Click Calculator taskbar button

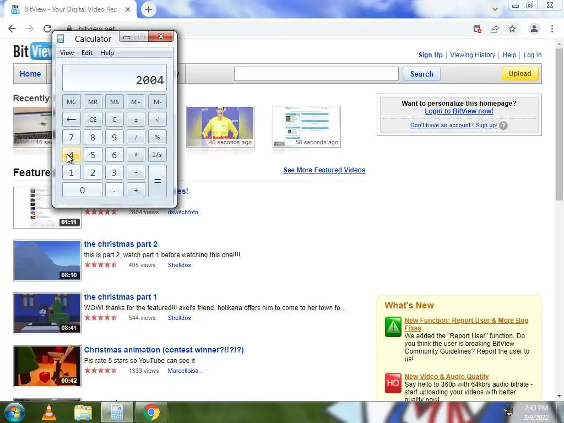click(117, 412)
